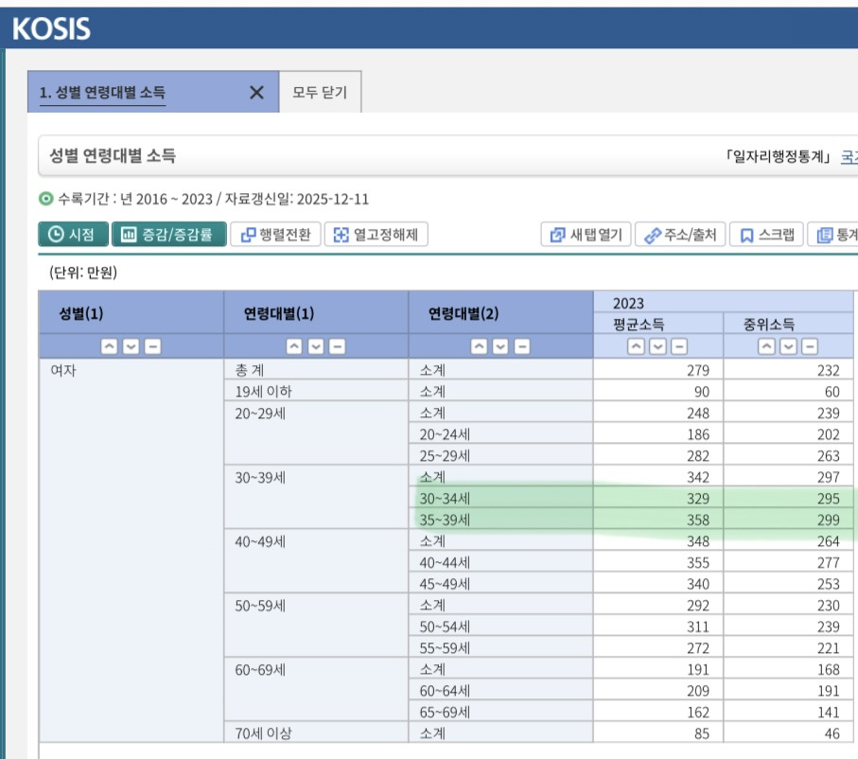Sort 연령대별(1) column descending with down arrow
Viewport: 858px width, 759px height.
coord(316,346)
